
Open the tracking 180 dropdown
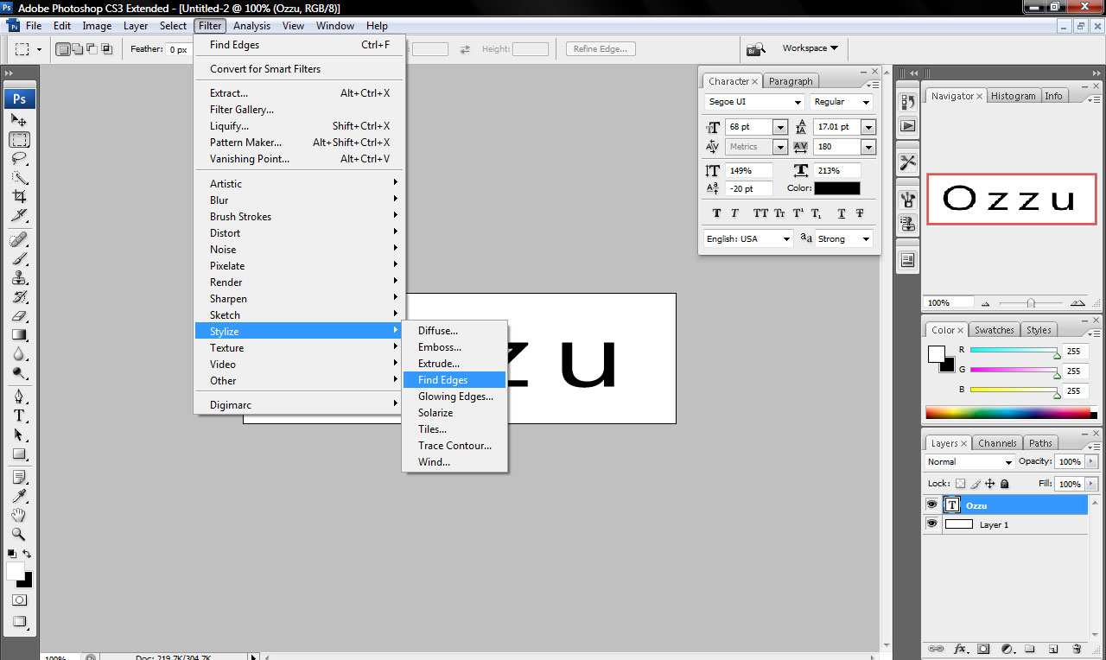click(868, 147)
